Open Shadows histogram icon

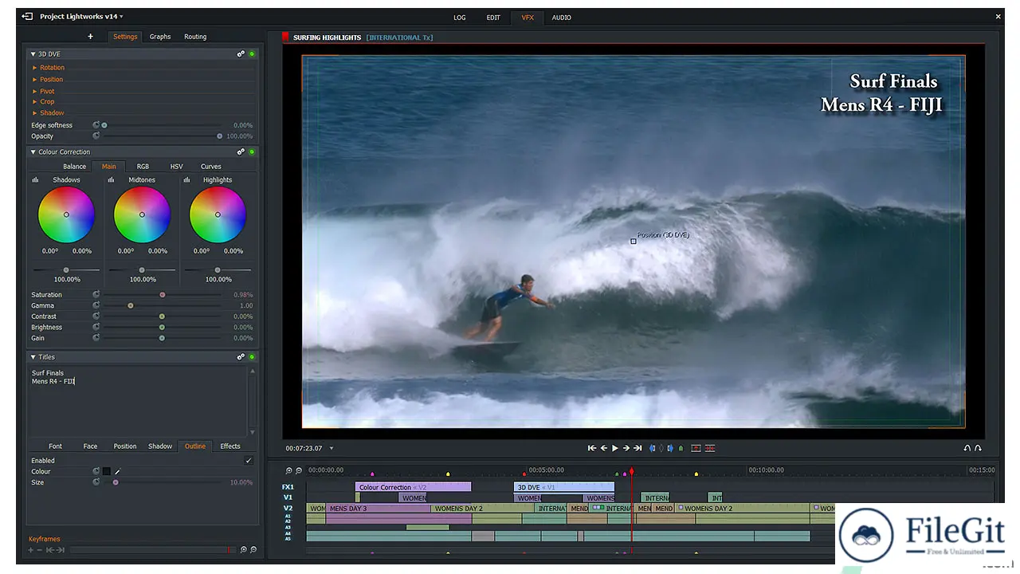pyautogui.click(x=35, y=180)
